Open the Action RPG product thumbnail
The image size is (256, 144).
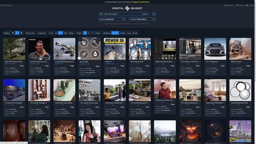[90, 48]
